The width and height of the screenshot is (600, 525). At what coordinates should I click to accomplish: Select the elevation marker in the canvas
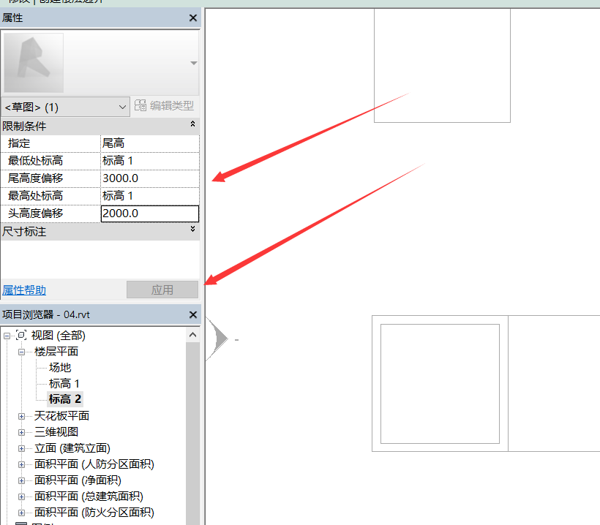tap(217, 339)
